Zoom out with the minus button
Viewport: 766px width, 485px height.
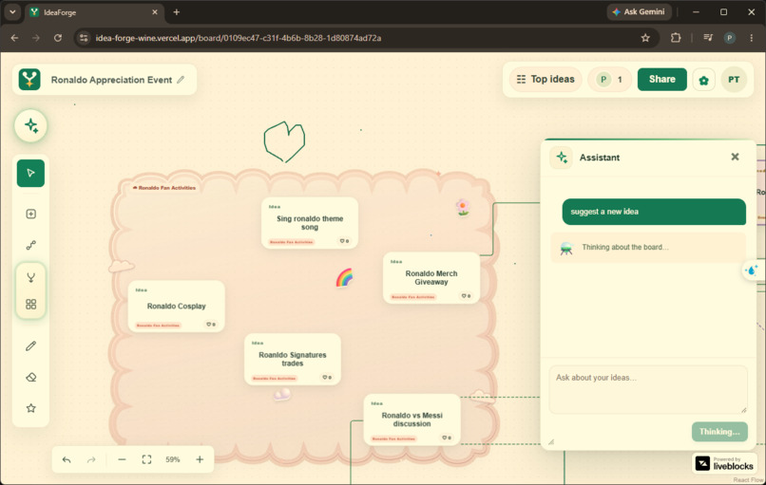pyautogui.click(x=123, y=459)
